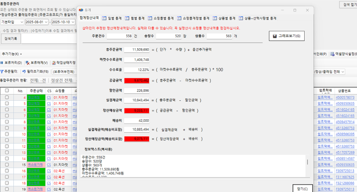Viewport: 357px width, 192px height.
Task: Click the red 공급금액 value field
Action: pos(137,81)
